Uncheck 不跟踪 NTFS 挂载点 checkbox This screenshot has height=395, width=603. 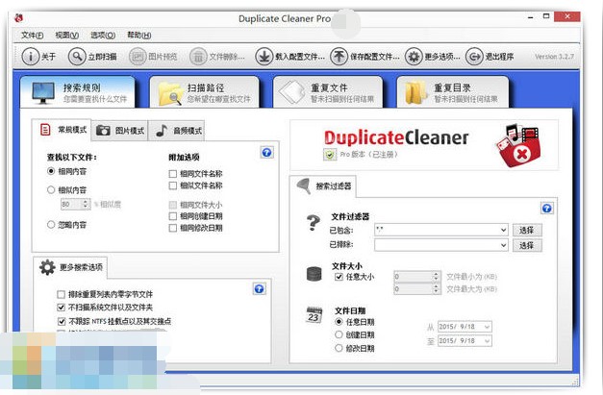62,321
